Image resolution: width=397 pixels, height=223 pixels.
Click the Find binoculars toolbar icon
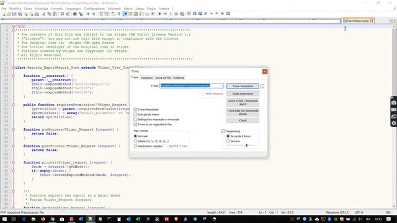pyautogui.click(x=75, y=14)
